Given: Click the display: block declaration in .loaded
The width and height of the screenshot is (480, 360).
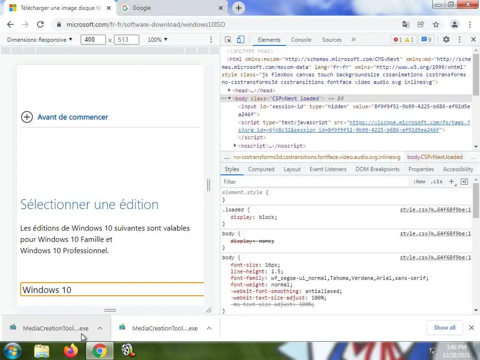Looking at the screenshot, I should tap(254, 217).
